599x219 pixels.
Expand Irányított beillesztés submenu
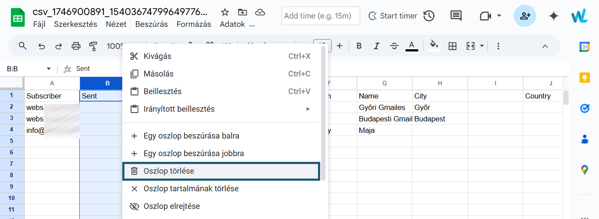(221, 109)
